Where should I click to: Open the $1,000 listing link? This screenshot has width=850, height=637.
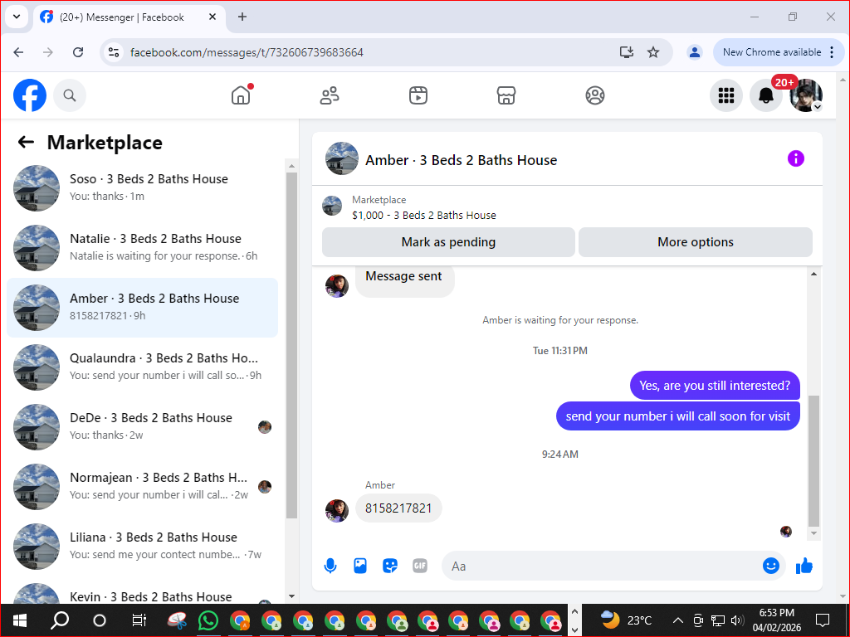(424, 215)
